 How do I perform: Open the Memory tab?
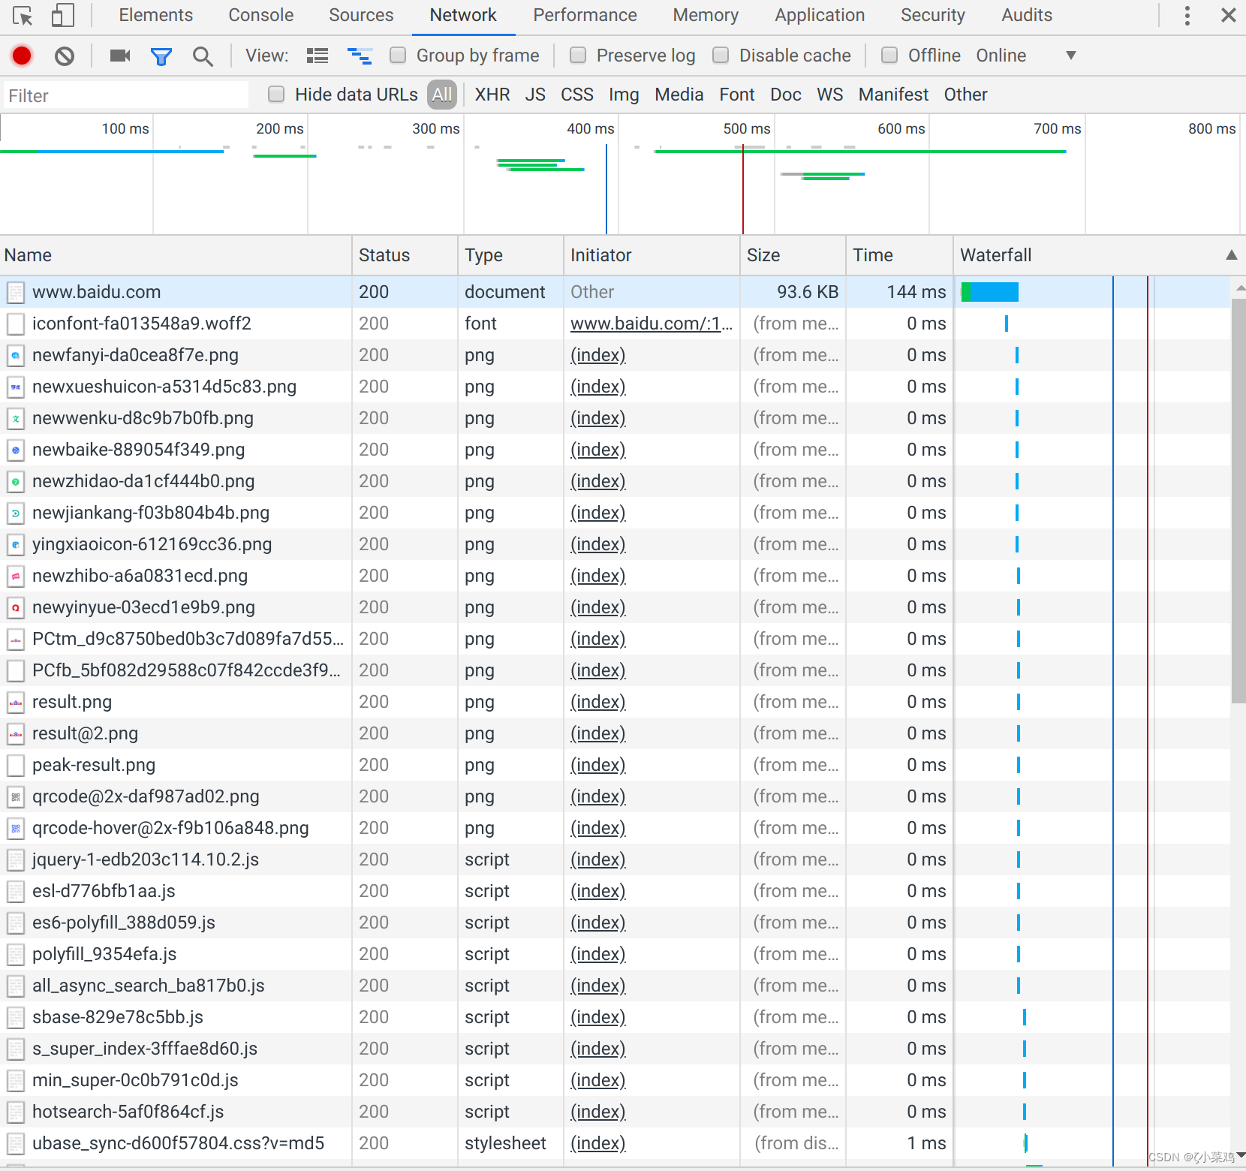706,15
